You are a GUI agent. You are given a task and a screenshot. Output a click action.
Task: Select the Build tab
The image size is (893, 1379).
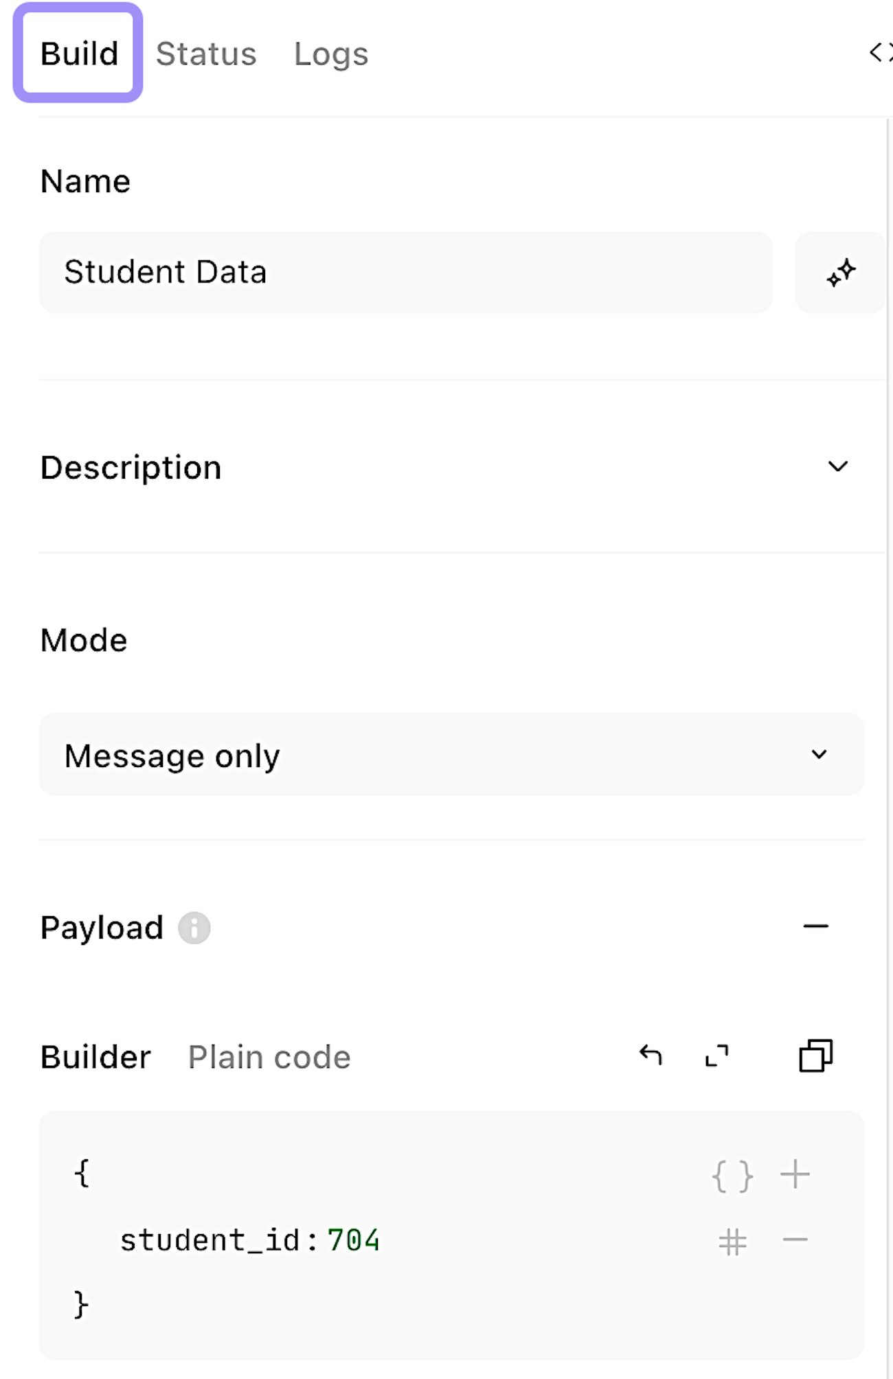[x=79, y=54]
